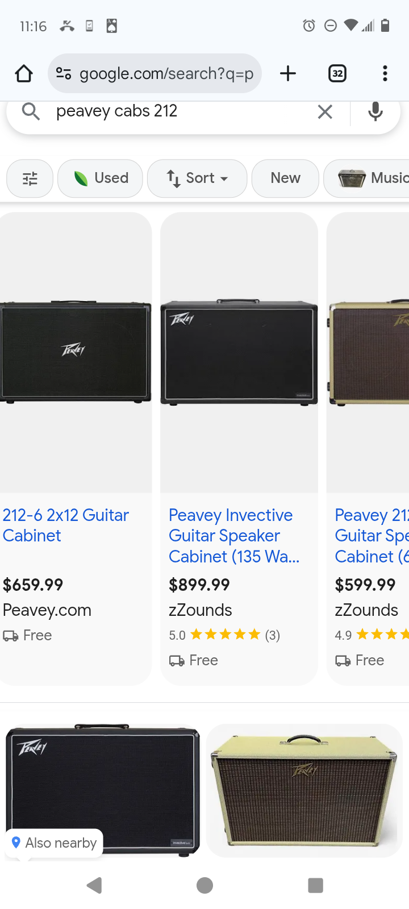Screen dimensions: 409x909
Task: Open the tab switcher showing 32 tabs
Action: (337, 73)
